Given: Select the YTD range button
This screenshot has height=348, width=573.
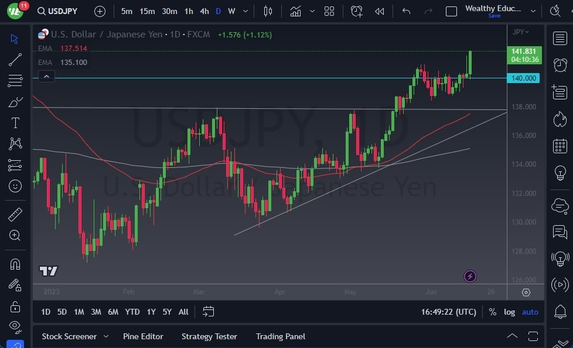Looking at the screenshot, I should (132, 312).
